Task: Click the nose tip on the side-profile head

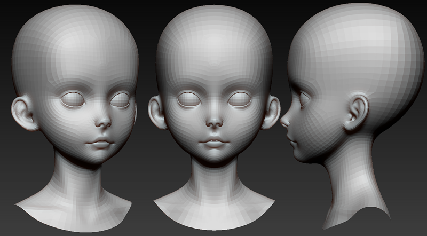Action: pyautogui.click(x=283, y=123)
